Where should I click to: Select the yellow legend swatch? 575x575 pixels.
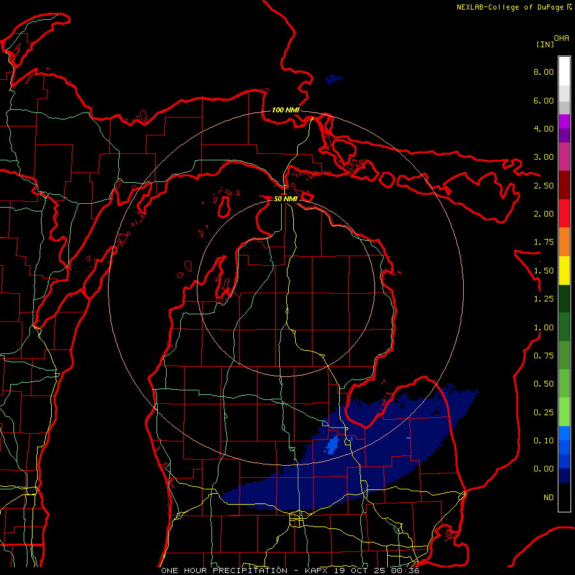pyautogui.click(x=564, y=270)
